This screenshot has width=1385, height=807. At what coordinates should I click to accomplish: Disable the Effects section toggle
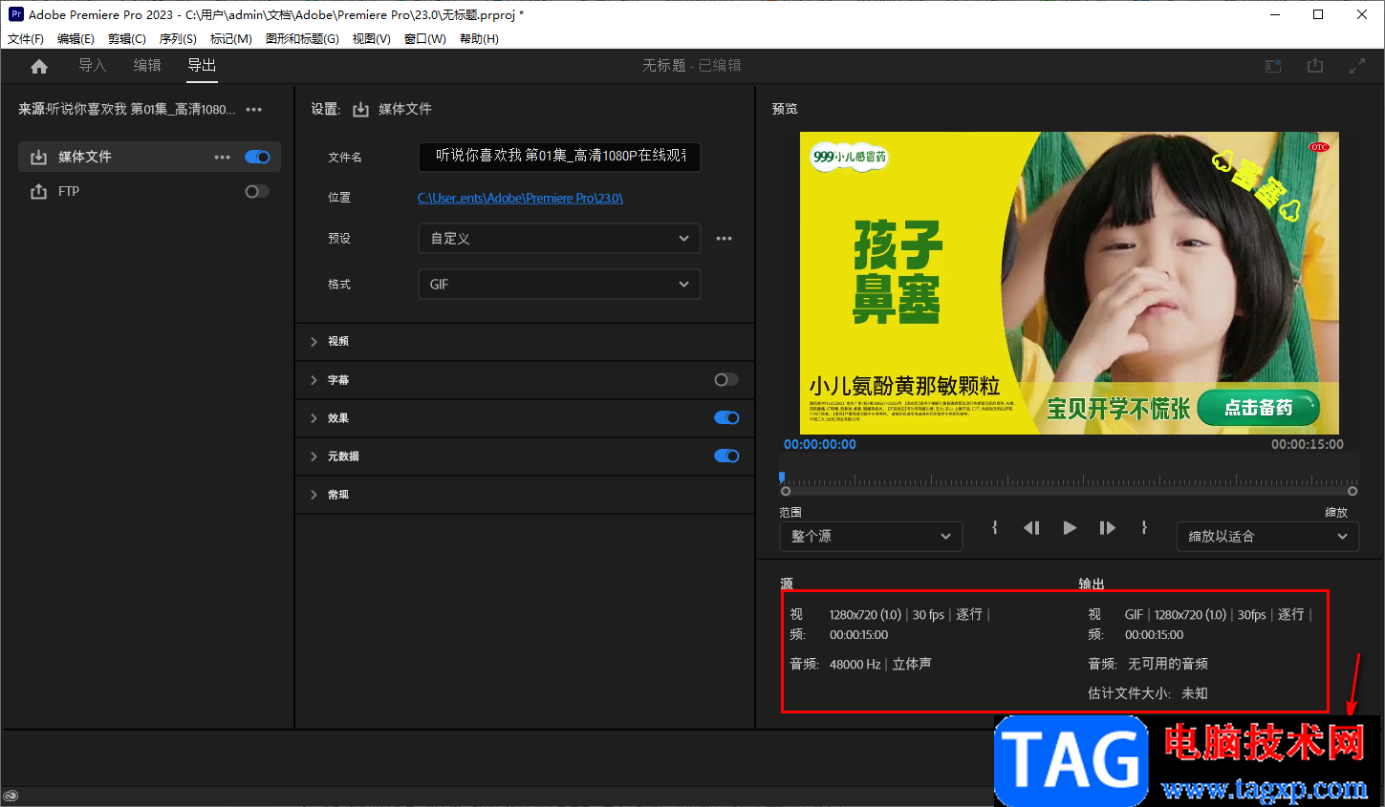point(726,417)
